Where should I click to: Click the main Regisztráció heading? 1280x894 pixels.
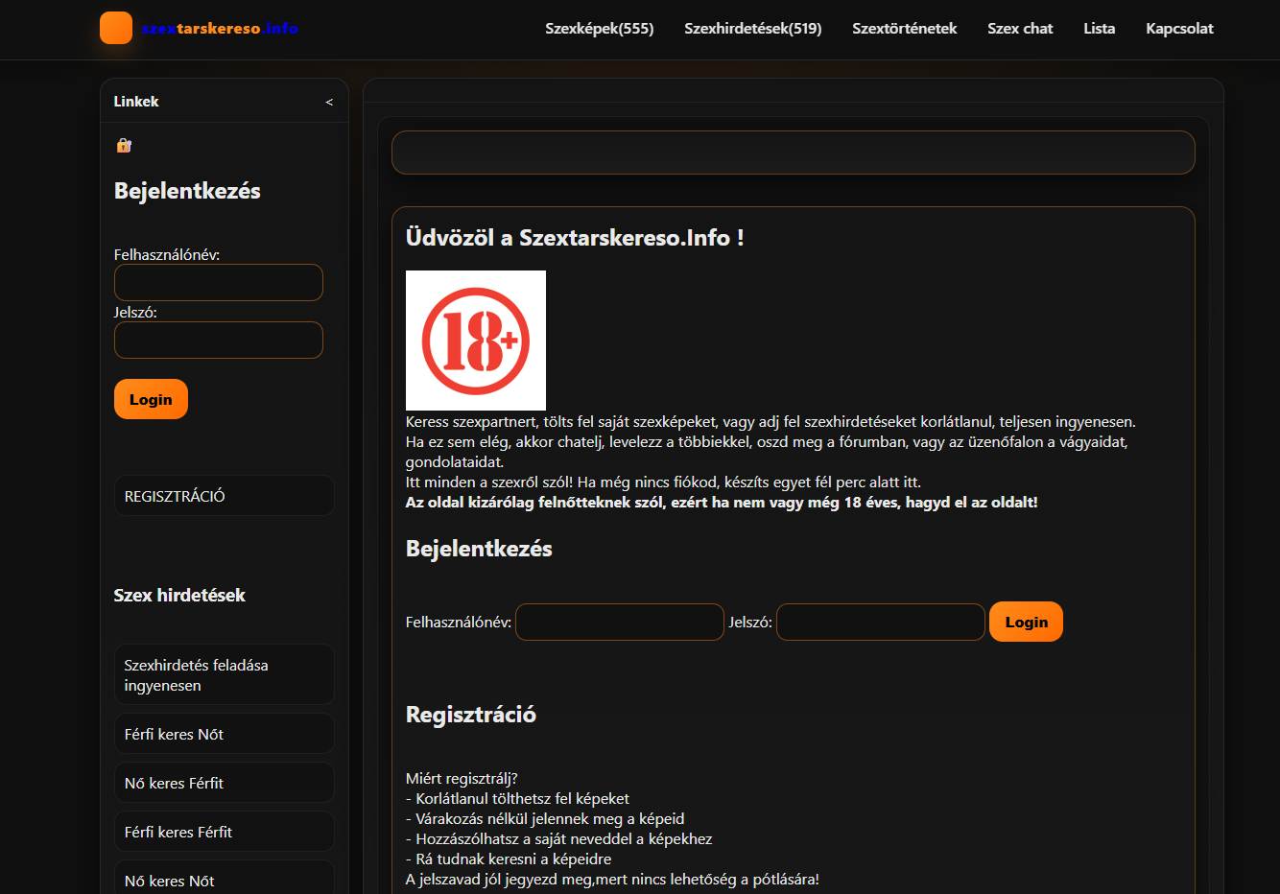471,715
